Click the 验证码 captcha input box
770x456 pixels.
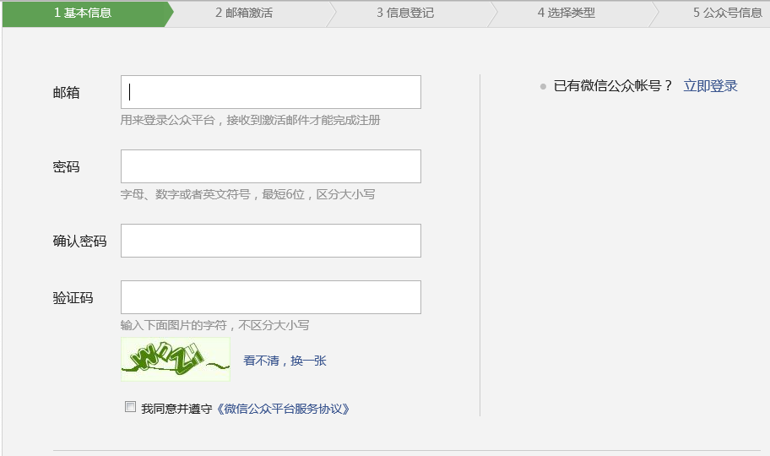point(270,297)
